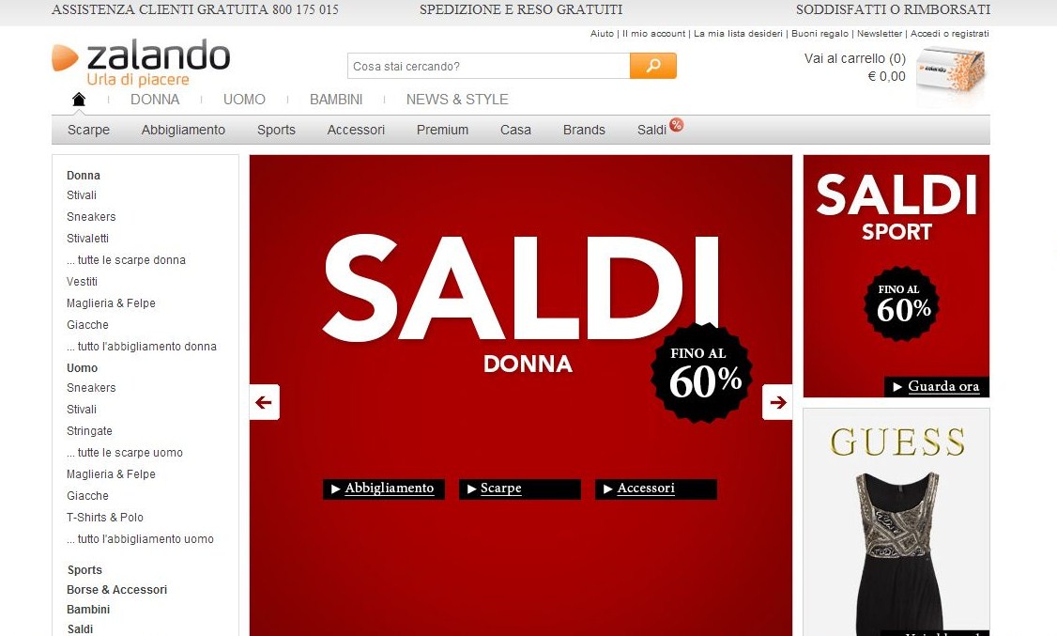Open the NEWS & STYLE tab
1057x636 pixels.
click(x=457, y=100)
